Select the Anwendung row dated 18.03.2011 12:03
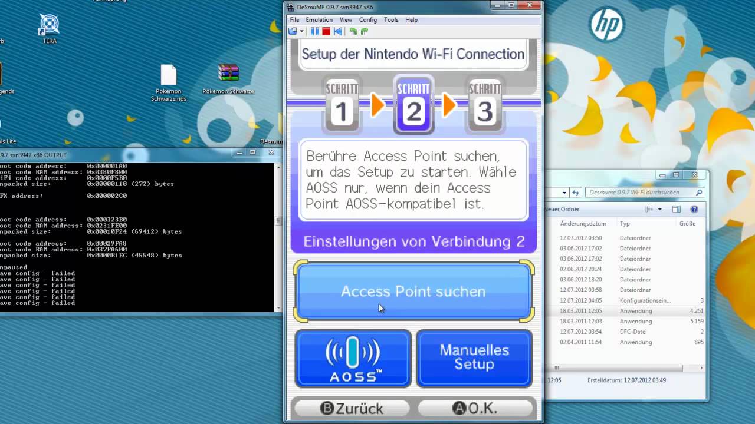The width and height of the screenshot is (755, 424). pos(625,322)
